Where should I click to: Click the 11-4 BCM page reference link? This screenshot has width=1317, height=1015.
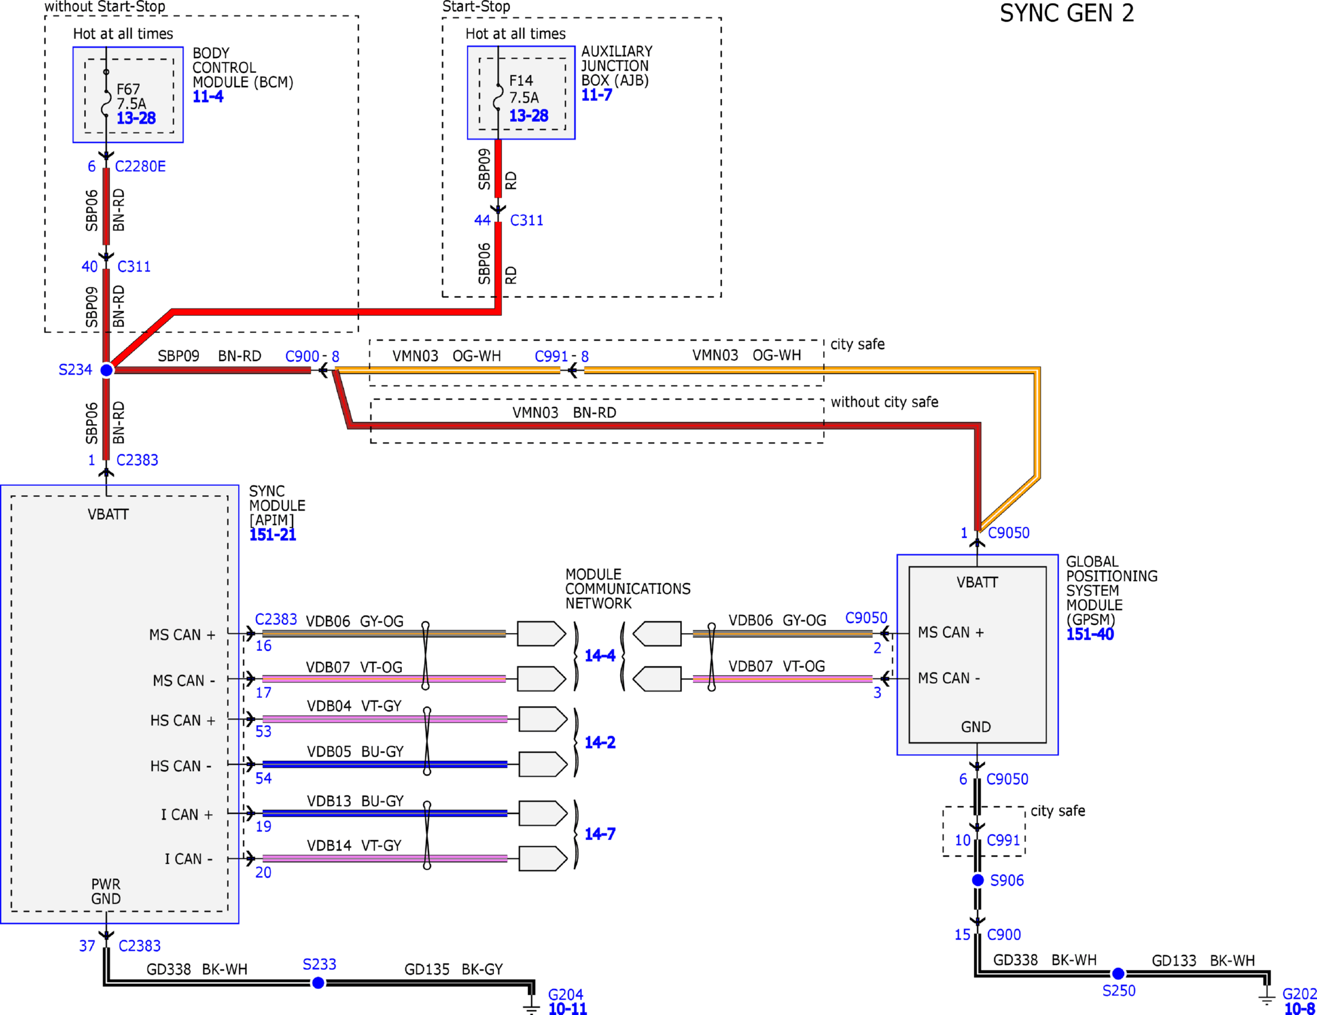(208, 97)
